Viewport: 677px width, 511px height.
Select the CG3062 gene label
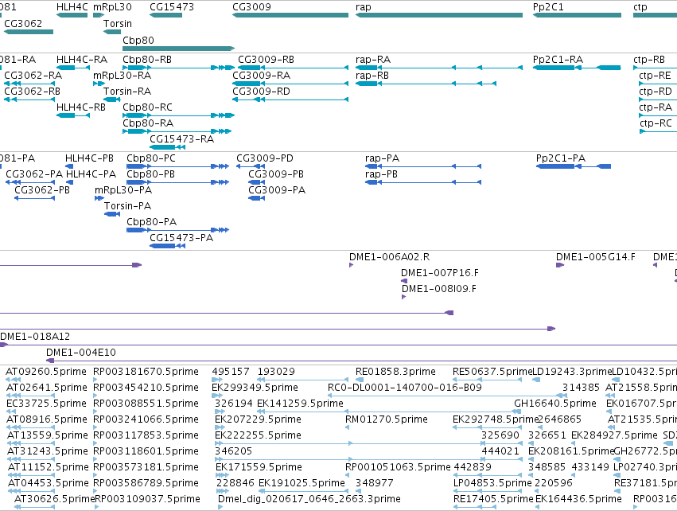pyautogui.click(x=23, y=23)
